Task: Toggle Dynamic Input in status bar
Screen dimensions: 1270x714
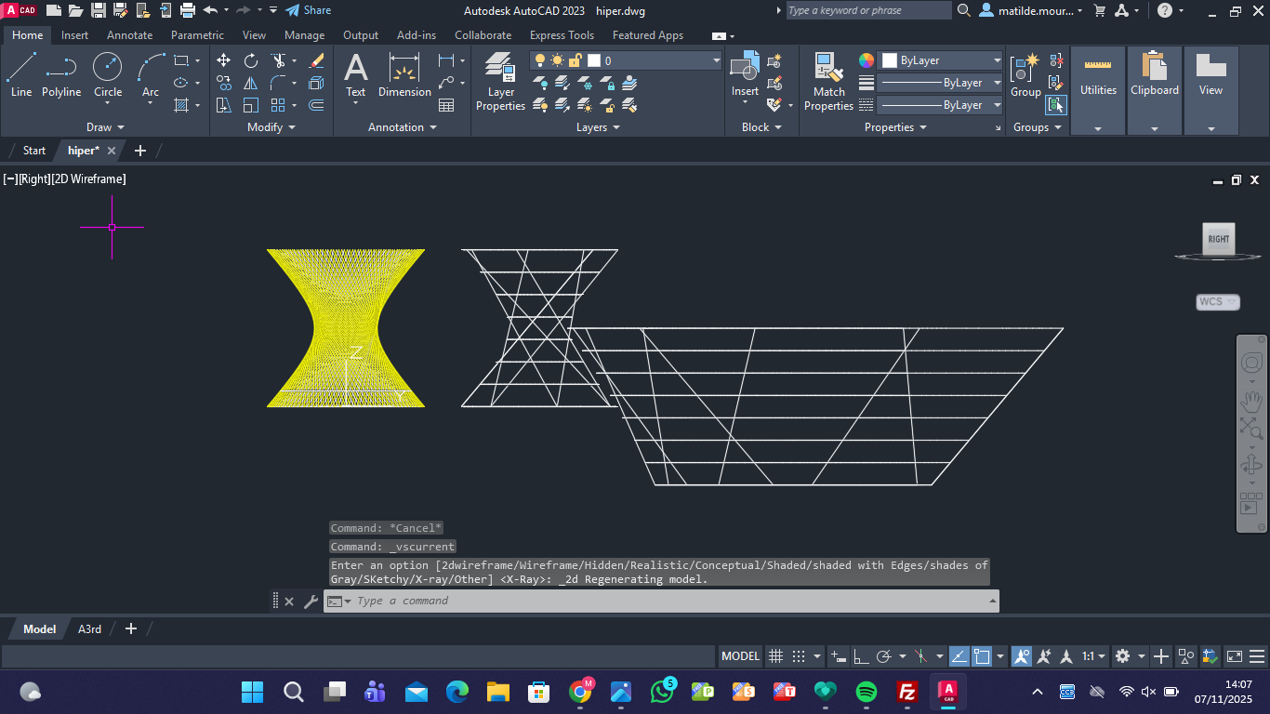Action: pos(839,656)
